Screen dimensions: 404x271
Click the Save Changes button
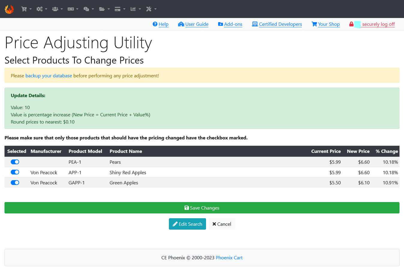pyautogui.click(x=202, y=208)
